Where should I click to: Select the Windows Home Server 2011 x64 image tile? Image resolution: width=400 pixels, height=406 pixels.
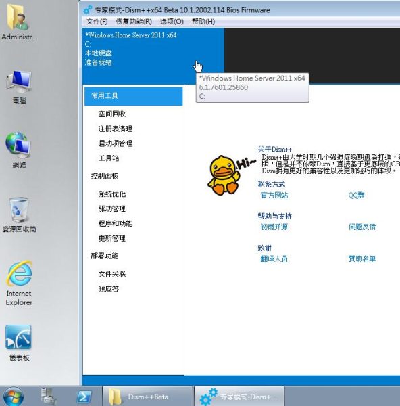click(x=153, y=55)
